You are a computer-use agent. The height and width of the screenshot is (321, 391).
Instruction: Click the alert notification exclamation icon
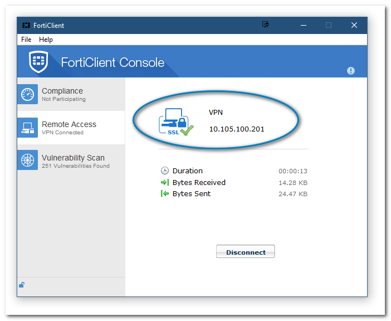point(350,71)
